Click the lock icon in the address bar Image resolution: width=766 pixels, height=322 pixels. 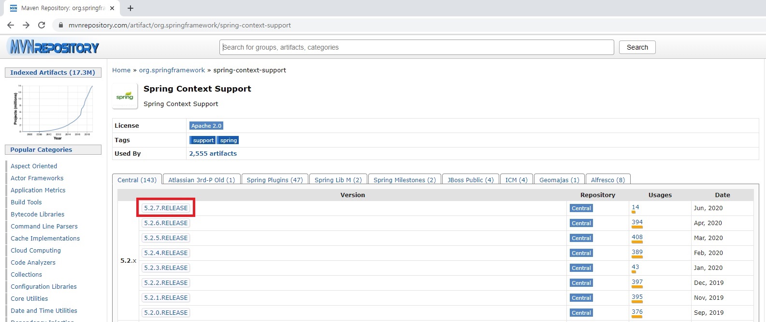click(x=61, y=25)
